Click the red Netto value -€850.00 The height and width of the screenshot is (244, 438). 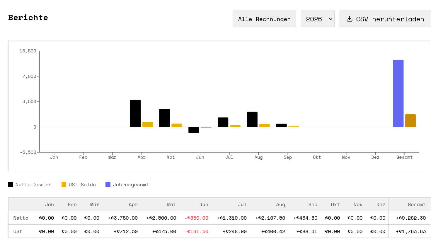(x=196, y=218)
